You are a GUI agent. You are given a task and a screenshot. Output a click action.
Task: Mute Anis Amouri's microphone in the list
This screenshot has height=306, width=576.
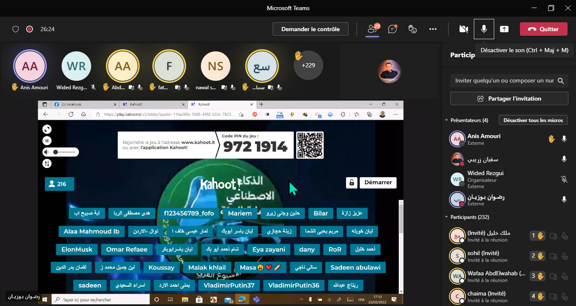(x=564, y=139)
